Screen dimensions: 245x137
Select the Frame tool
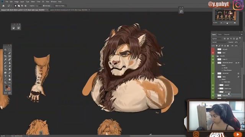10,56
